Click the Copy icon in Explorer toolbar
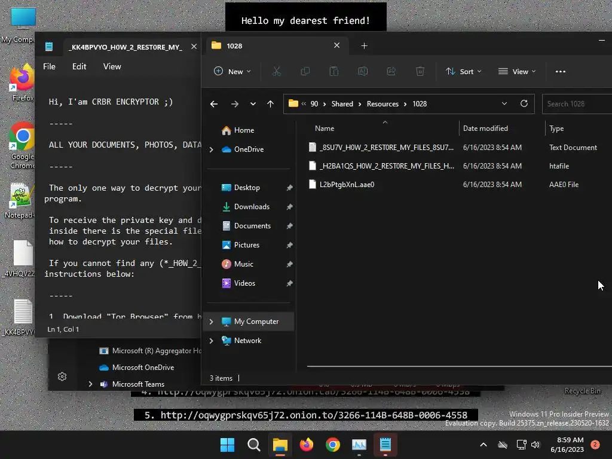Image resolution: width=612 pixels, height=459 pixels. [305, 72]
